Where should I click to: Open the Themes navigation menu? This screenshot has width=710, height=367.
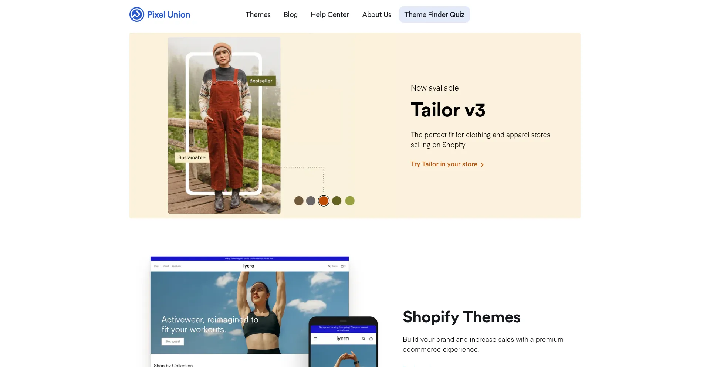click(258, 15)
